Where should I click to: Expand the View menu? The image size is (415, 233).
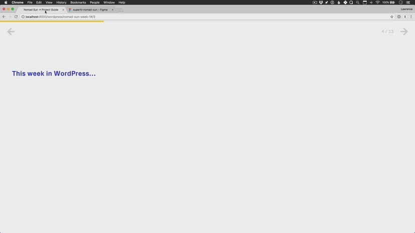click(x=49, y=2)
